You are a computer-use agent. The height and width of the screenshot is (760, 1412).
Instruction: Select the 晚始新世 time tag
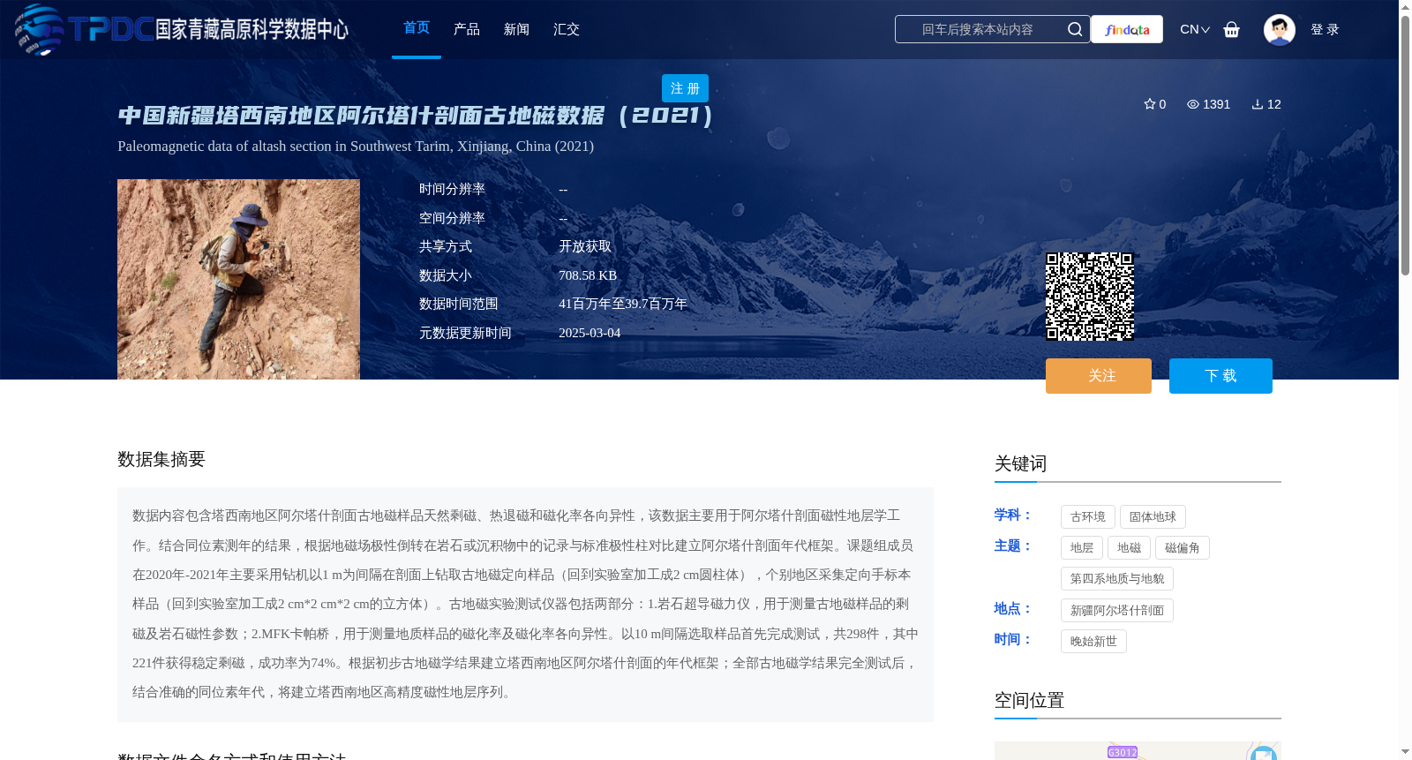point(1093,642)
